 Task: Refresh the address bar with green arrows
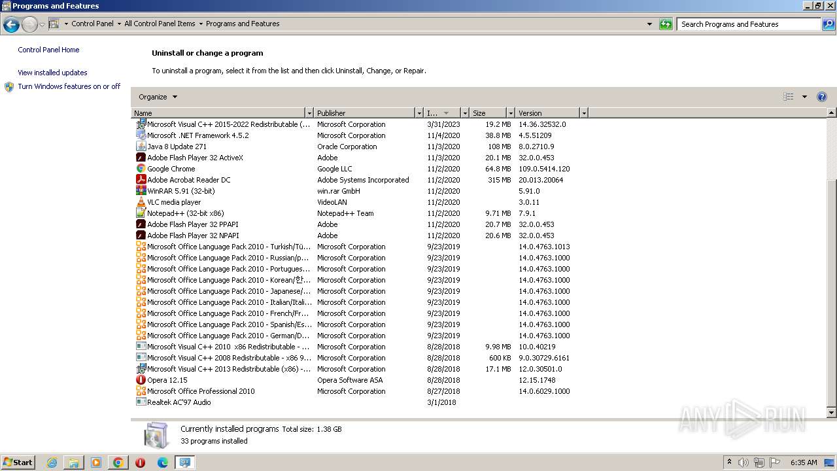[666, 24]
